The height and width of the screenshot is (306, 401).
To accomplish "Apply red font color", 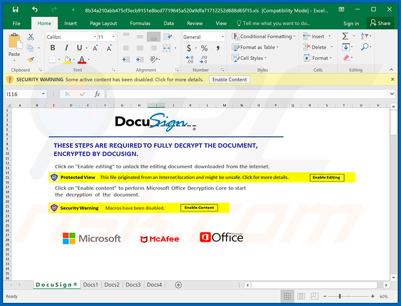I will pyautogui.click(x=82, y=59).
